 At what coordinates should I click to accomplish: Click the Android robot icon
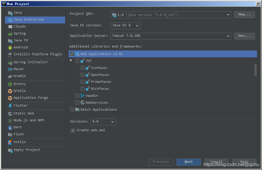10,47
